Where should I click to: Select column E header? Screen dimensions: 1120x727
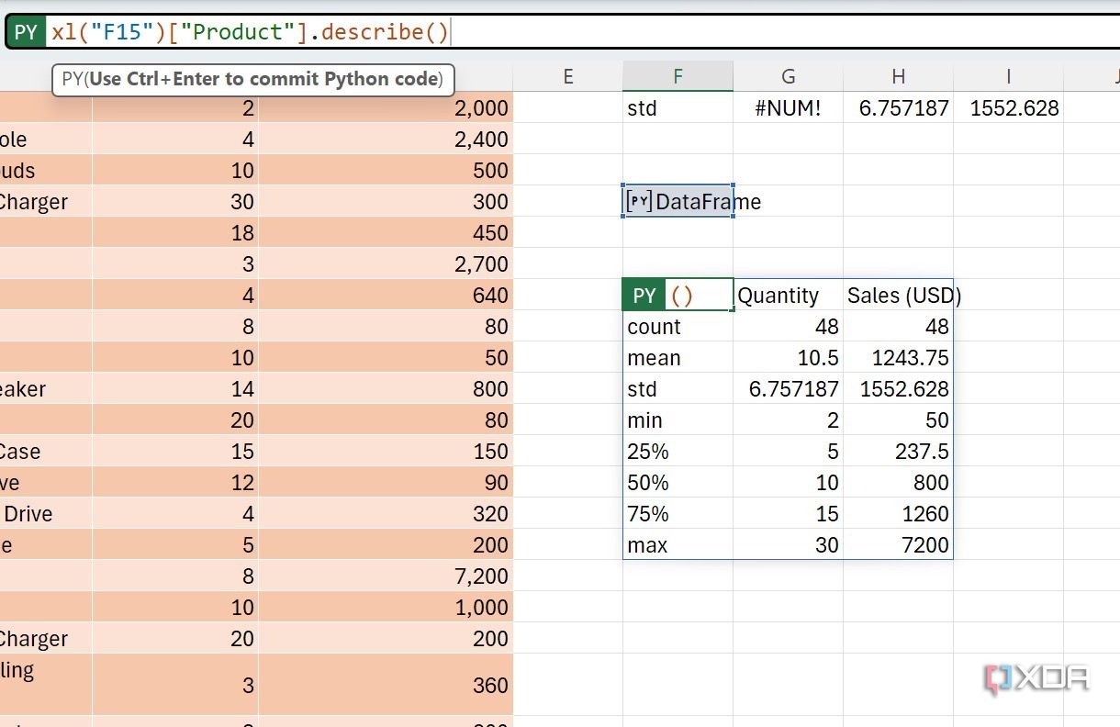click(567, 77)
